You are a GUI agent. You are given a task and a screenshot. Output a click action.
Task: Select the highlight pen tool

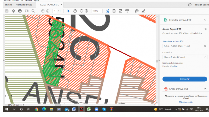coord(143,11)
